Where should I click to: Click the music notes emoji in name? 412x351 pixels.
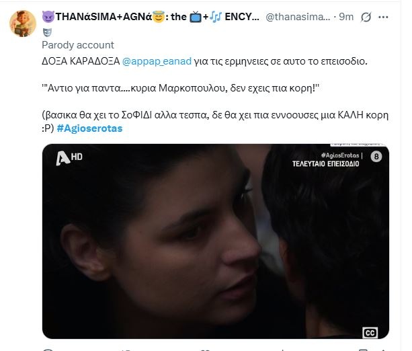point(216,17)
